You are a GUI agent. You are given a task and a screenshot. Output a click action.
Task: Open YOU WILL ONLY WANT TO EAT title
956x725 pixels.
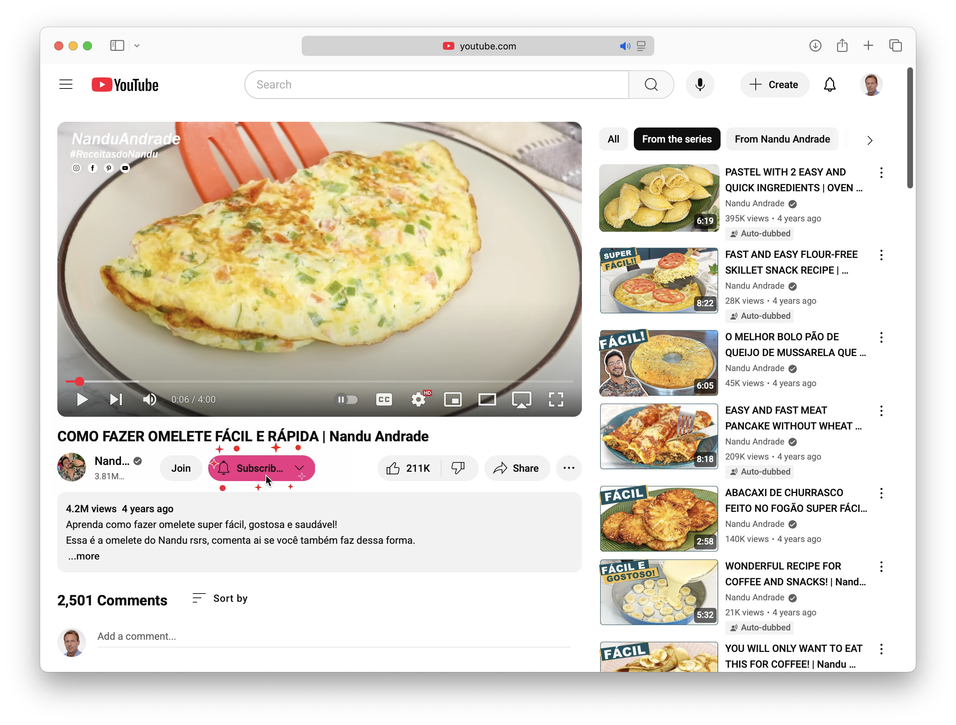[x=793, y=657]
